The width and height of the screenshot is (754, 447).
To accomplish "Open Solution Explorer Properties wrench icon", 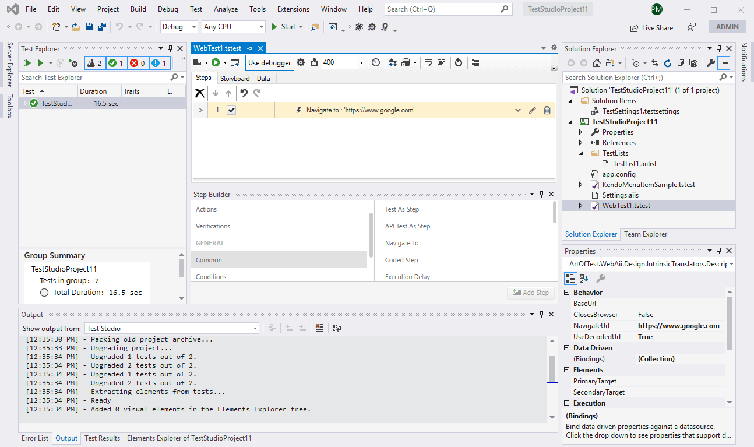I will tap(711, 63).
